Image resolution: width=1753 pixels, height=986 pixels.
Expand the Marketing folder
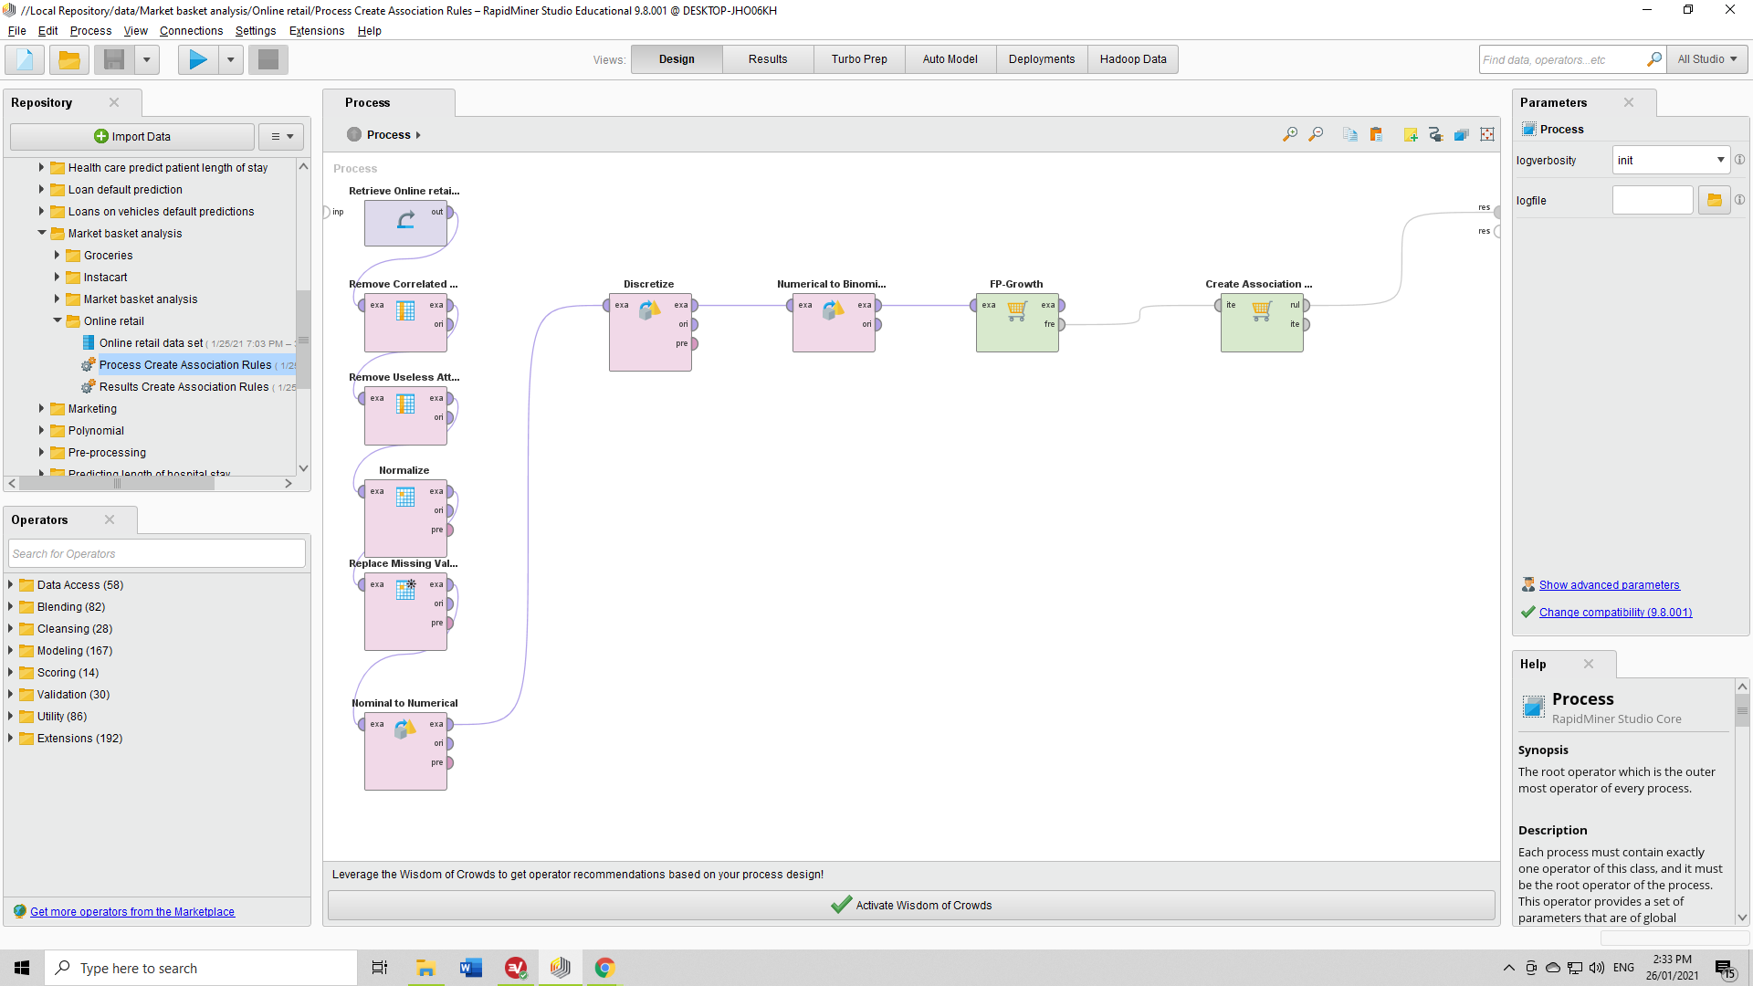coord(41,408)
